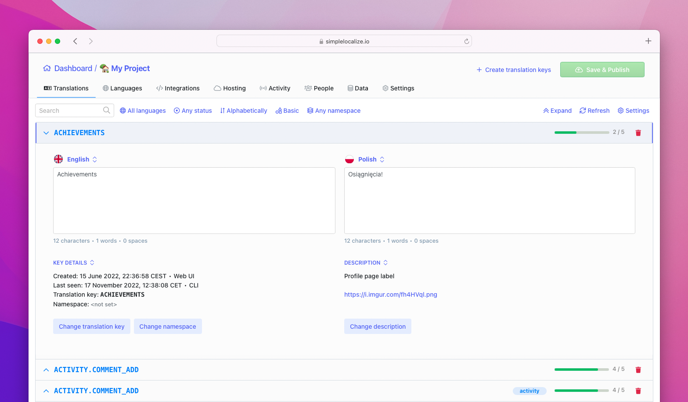The height and width of the screenshot is (402, 688).
Task: Click the browser address bar
Action: (344, 41)
